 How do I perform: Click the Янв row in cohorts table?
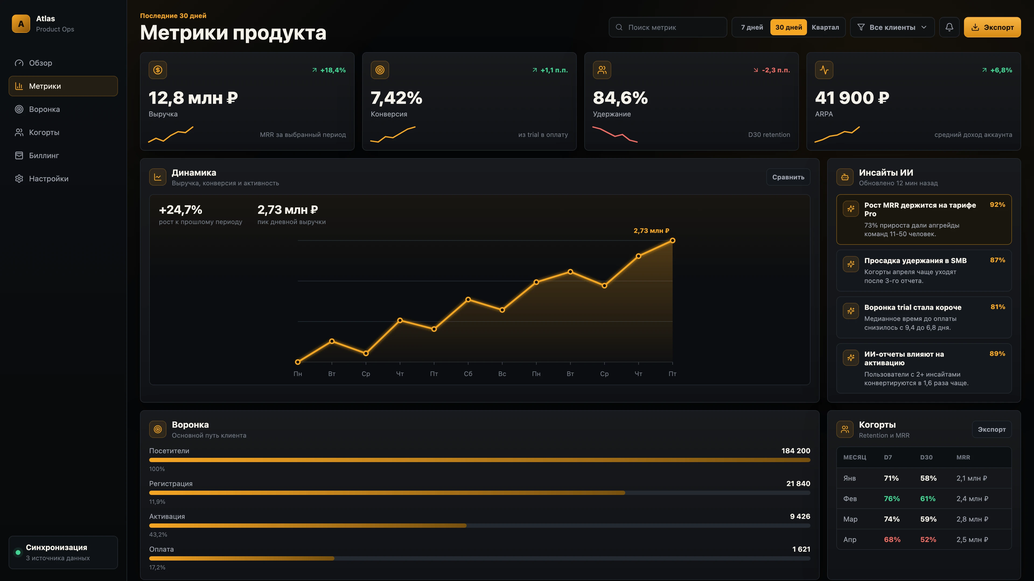924,478
